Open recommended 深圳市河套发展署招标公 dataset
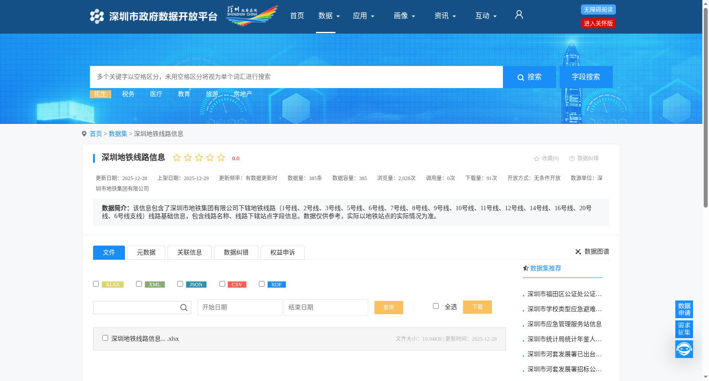 point(565,369)
